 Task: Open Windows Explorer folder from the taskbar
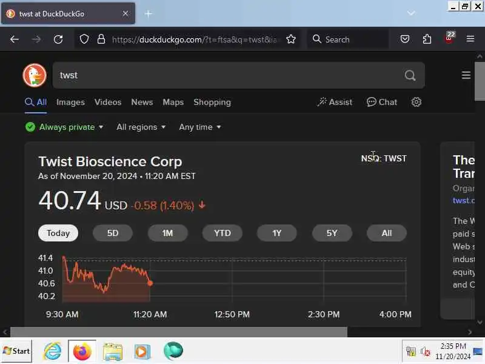tap(113, 352)
